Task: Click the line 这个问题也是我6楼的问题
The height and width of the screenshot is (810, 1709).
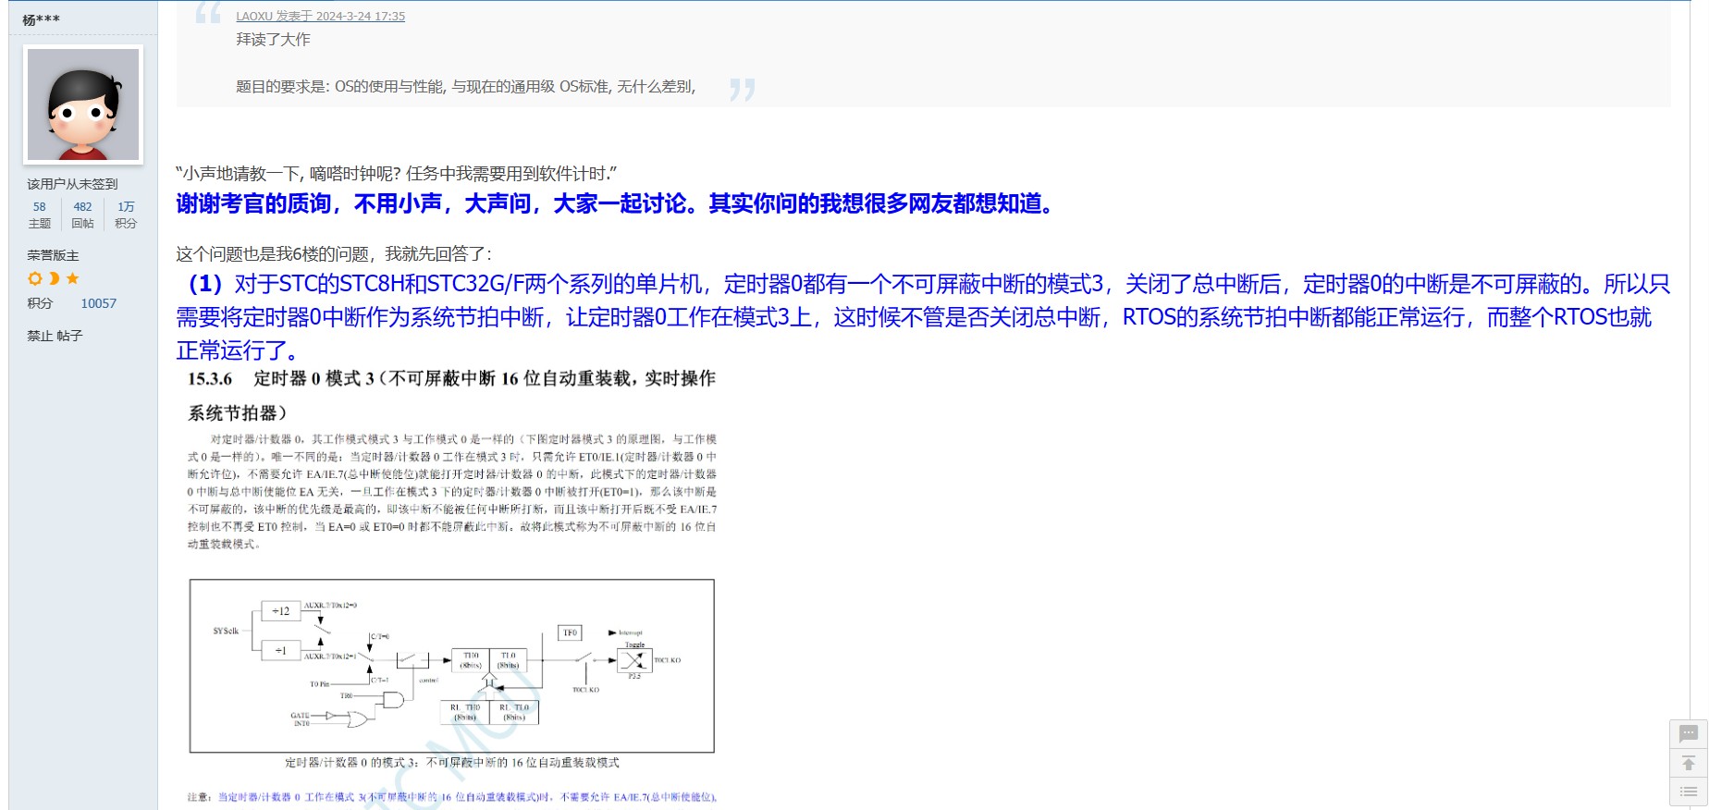Action: (334, 254)
